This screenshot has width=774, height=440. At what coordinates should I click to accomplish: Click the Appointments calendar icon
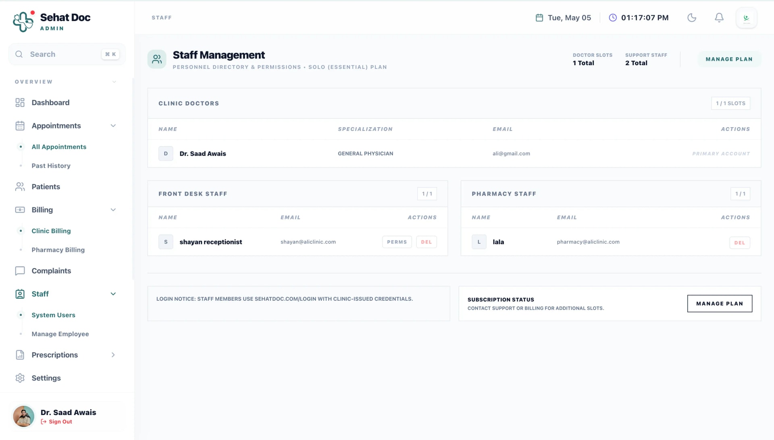(20, 126)
